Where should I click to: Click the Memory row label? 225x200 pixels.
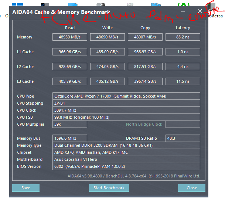point(24,37)
